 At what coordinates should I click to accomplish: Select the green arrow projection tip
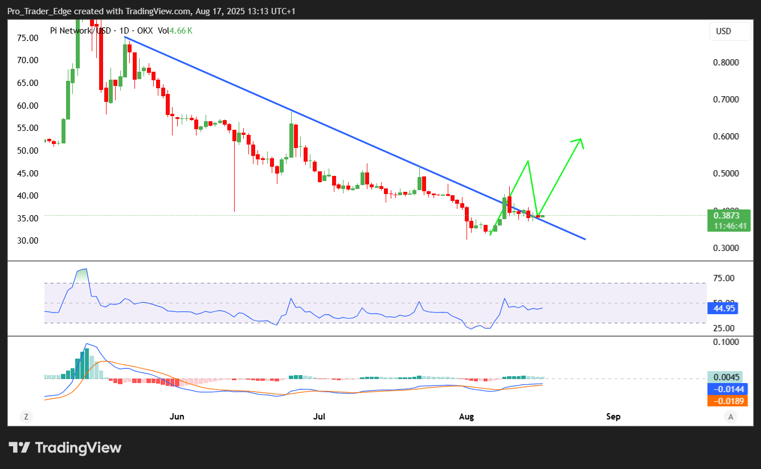[580, 140]
